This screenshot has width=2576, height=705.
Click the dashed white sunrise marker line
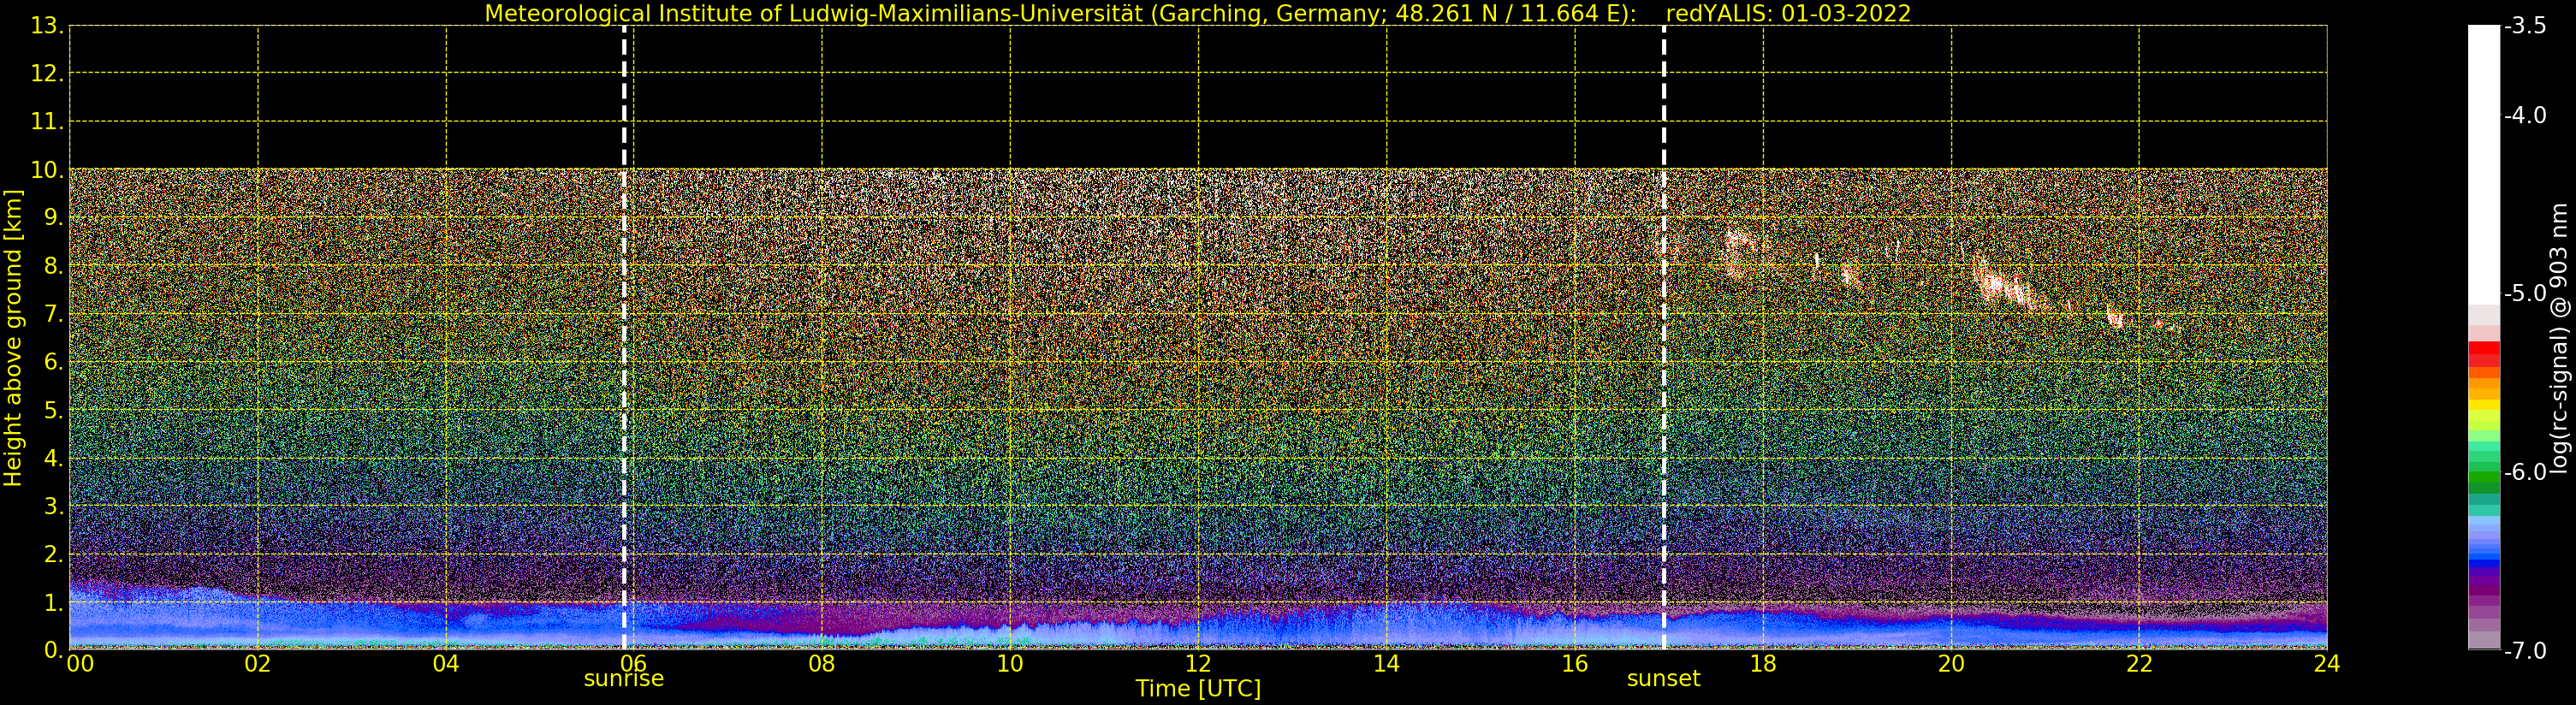tap(624, 338)
